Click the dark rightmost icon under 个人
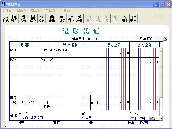 point(152,118)
